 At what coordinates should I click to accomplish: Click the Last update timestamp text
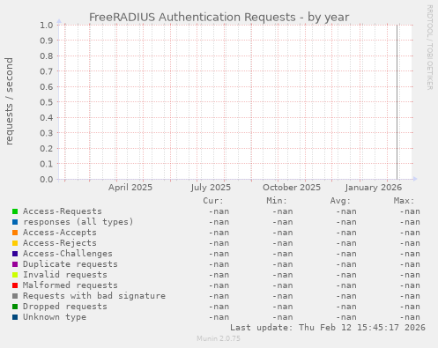coord(328,328)
